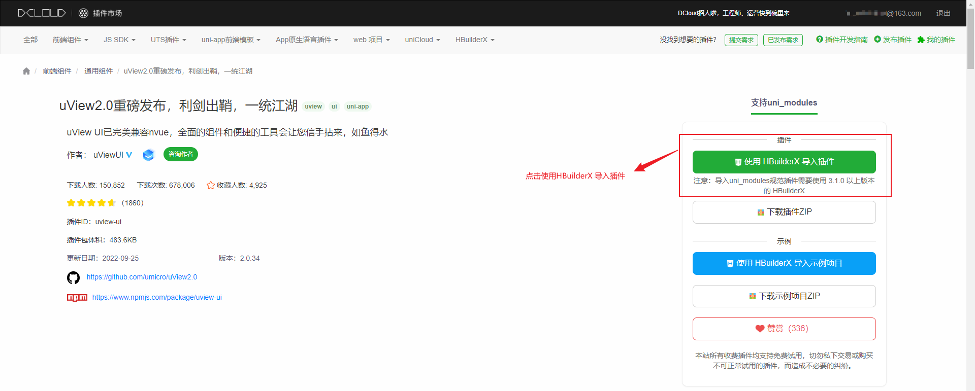
Task: Open the ui tag
Action: pos(334,106)
